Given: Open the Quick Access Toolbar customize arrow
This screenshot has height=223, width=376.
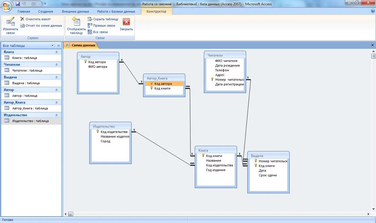Looking at the screenshot, I should [x=45, y=4].
